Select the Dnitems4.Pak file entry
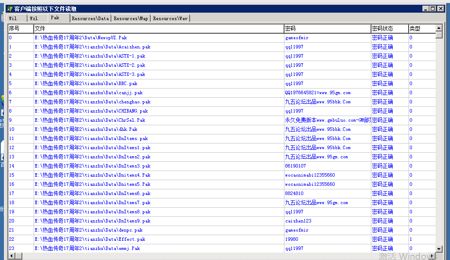The height and width of the screenshot is (260, 450). coord(93,175)
